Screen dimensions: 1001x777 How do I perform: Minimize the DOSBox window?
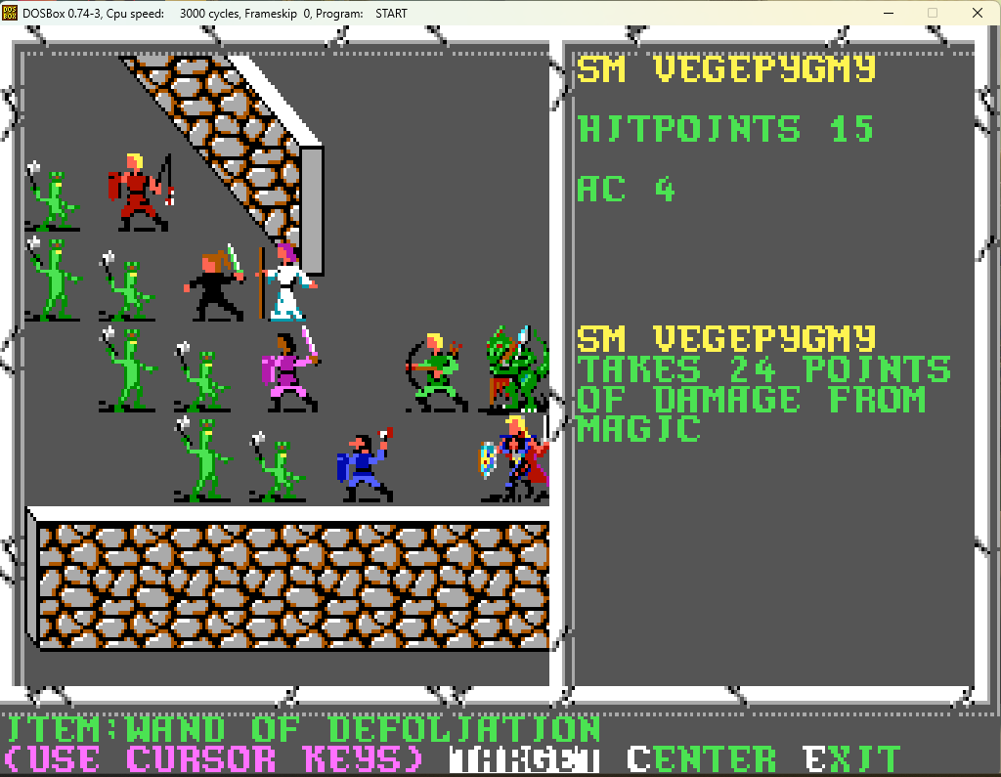(888, 13)
